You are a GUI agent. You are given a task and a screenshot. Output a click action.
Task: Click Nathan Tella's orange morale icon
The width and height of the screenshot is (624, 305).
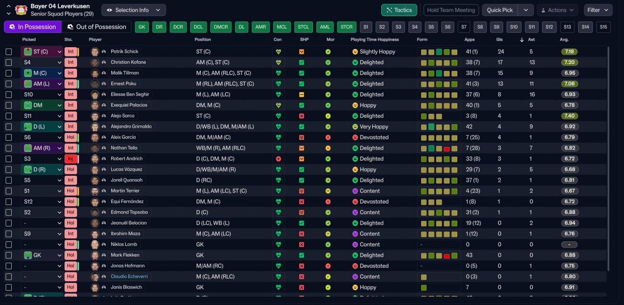point(328,148)
